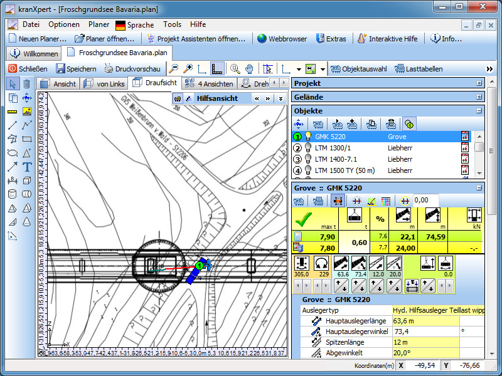Image resolution: width=502 pixels, height=376 pixels.
Task: Toggle the ruler display button in toolbar
Action: coord(217,69)
